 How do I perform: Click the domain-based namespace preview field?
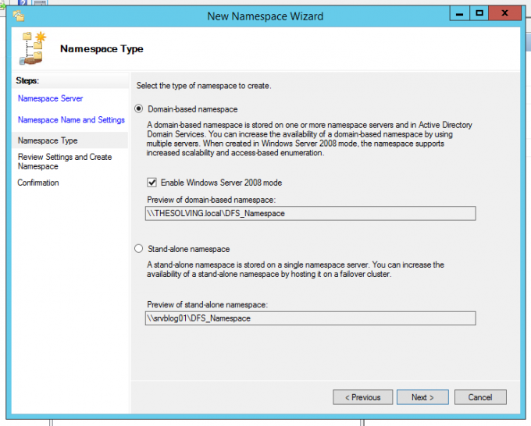coord(310,213)
